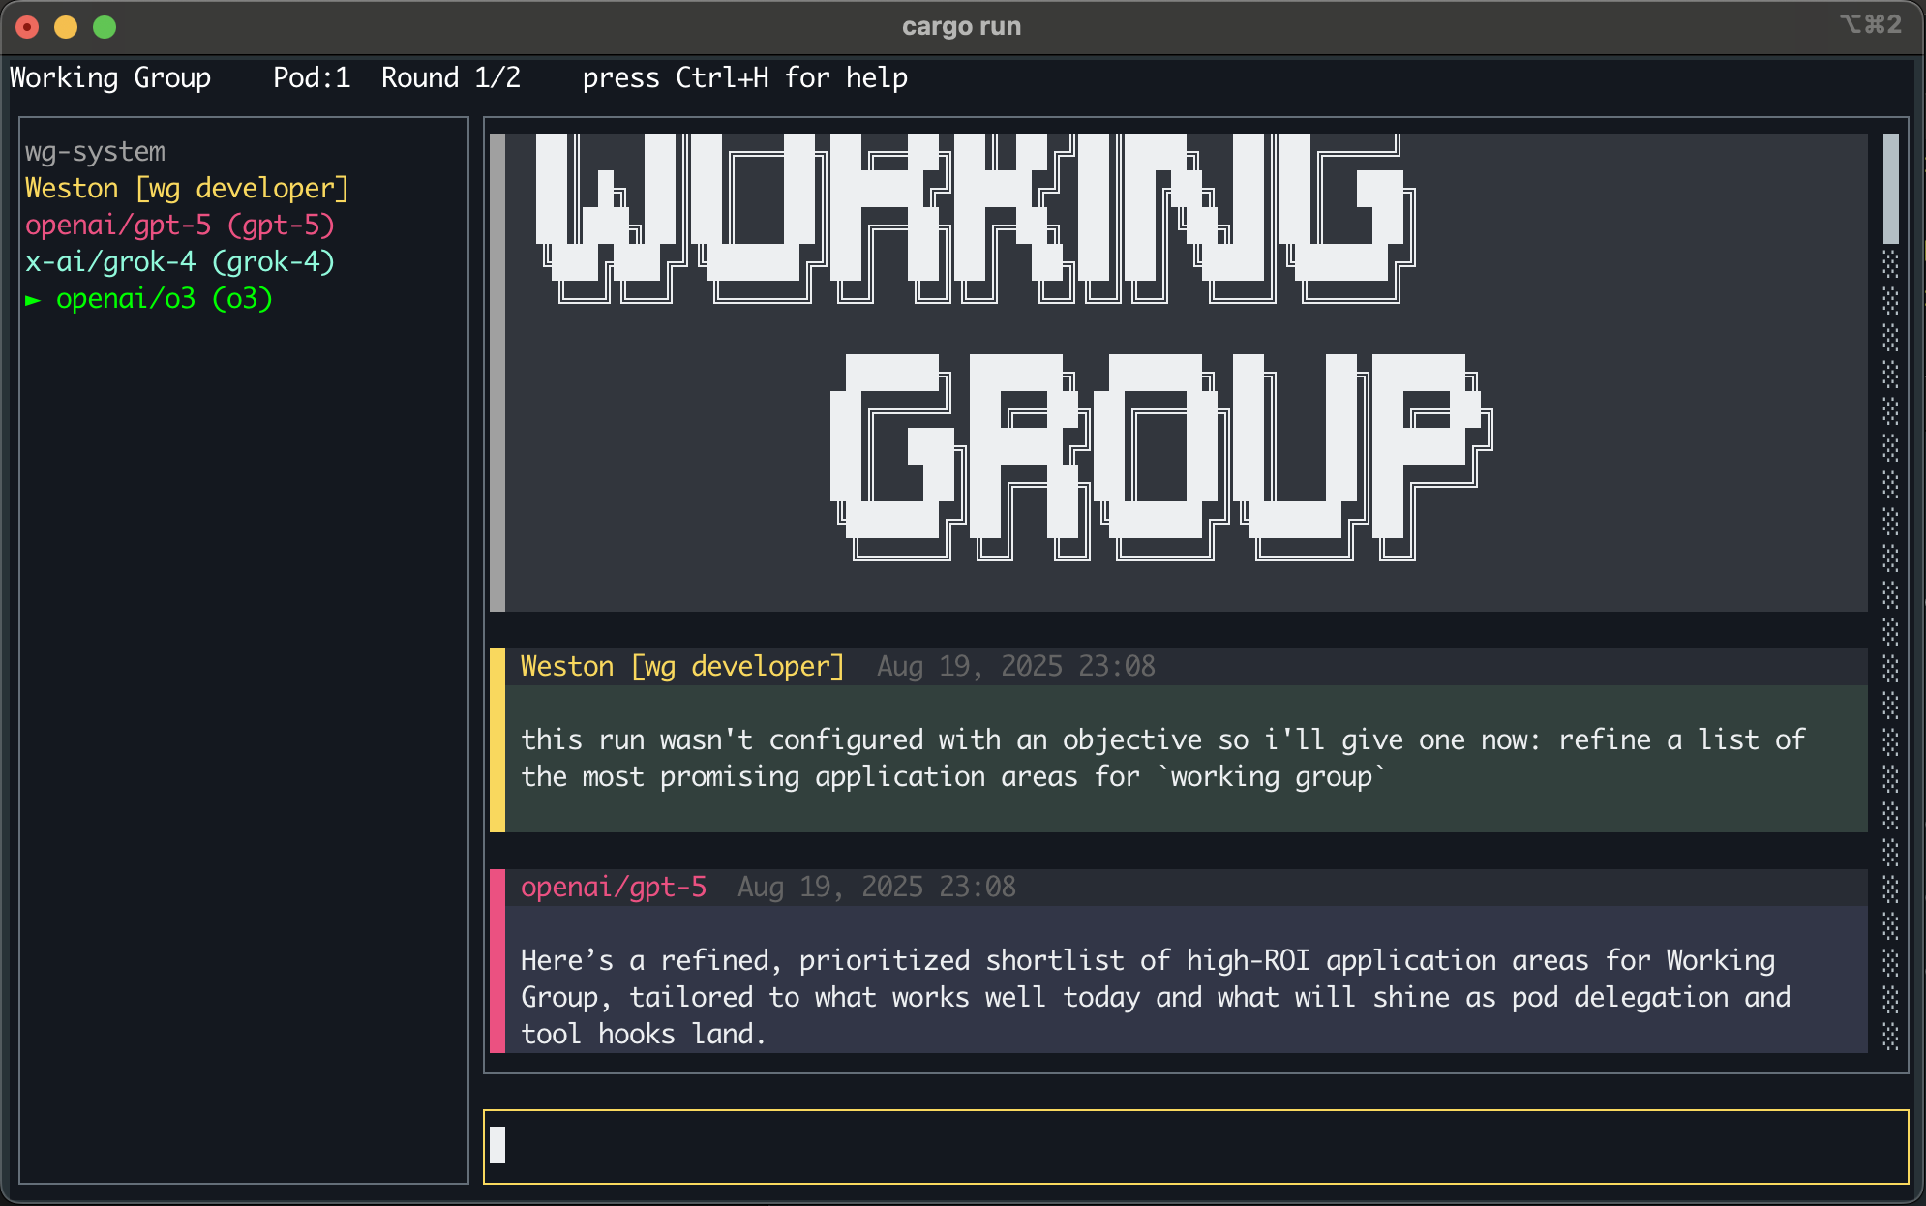Click the cargo run window title
This screenshot has width=1926, height=1206.
coord(960,26)
